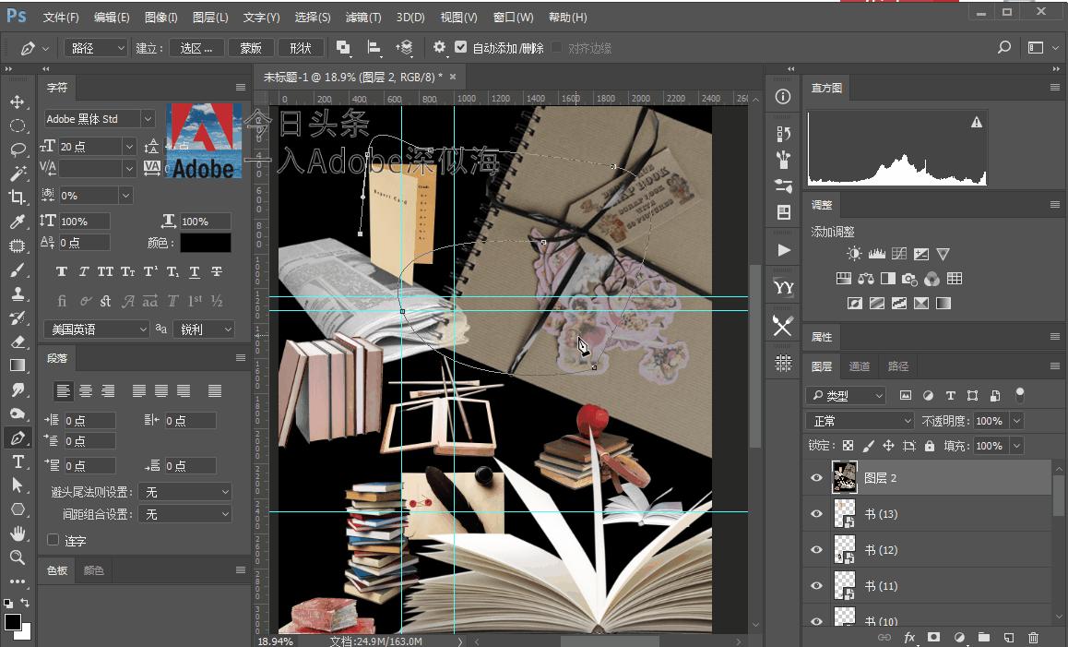Hide layer 图层 2 visibility
The width and height of the screenshot is (1068, 647).
pyautogui.click(x=816, y=478)
